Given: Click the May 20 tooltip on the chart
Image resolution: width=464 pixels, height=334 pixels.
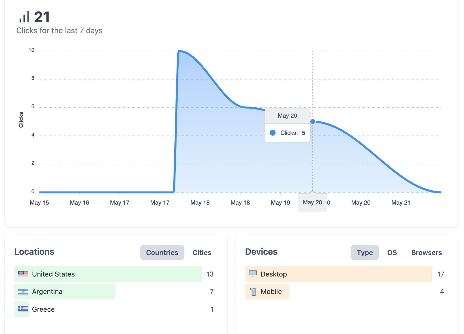Looking at the screenshot, I should coord(287,116).
